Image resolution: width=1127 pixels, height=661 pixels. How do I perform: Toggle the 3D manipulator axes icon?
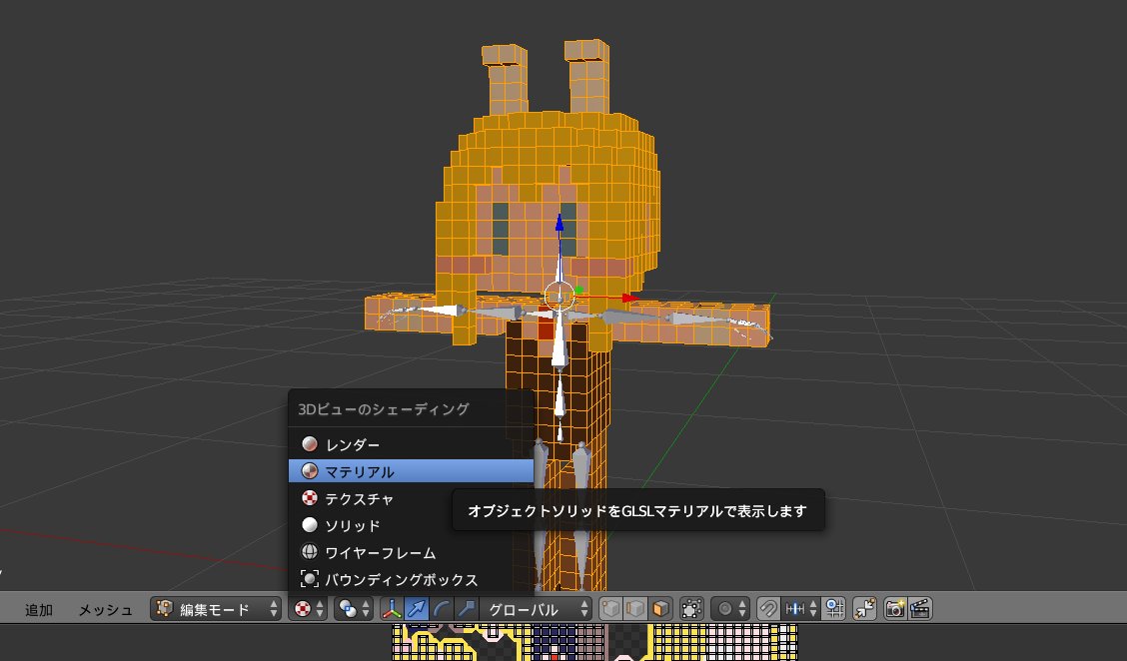[x=392, y=609]
